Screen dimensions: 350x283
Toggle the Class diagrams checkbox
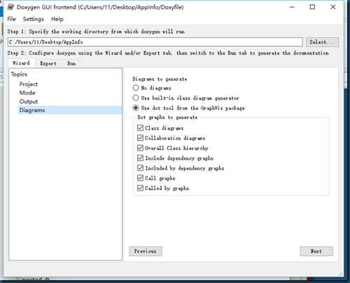140,128
